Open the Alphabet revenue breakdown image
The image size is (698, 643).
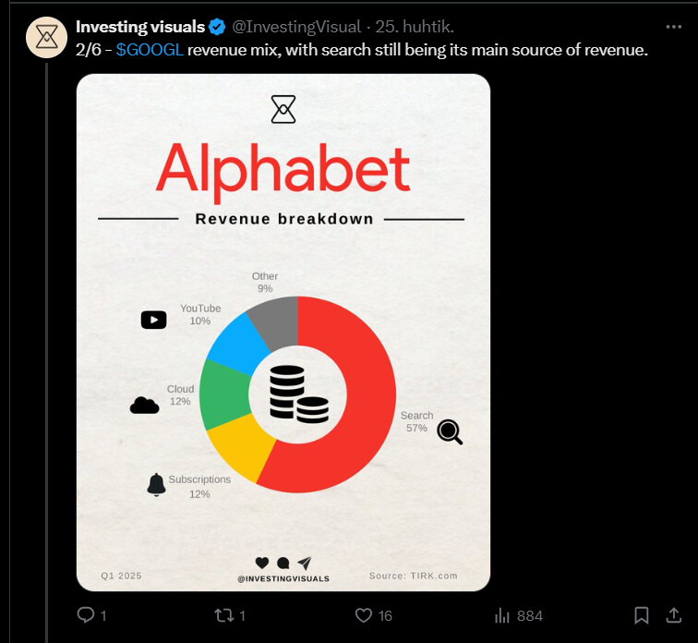[x=283, y=333]
